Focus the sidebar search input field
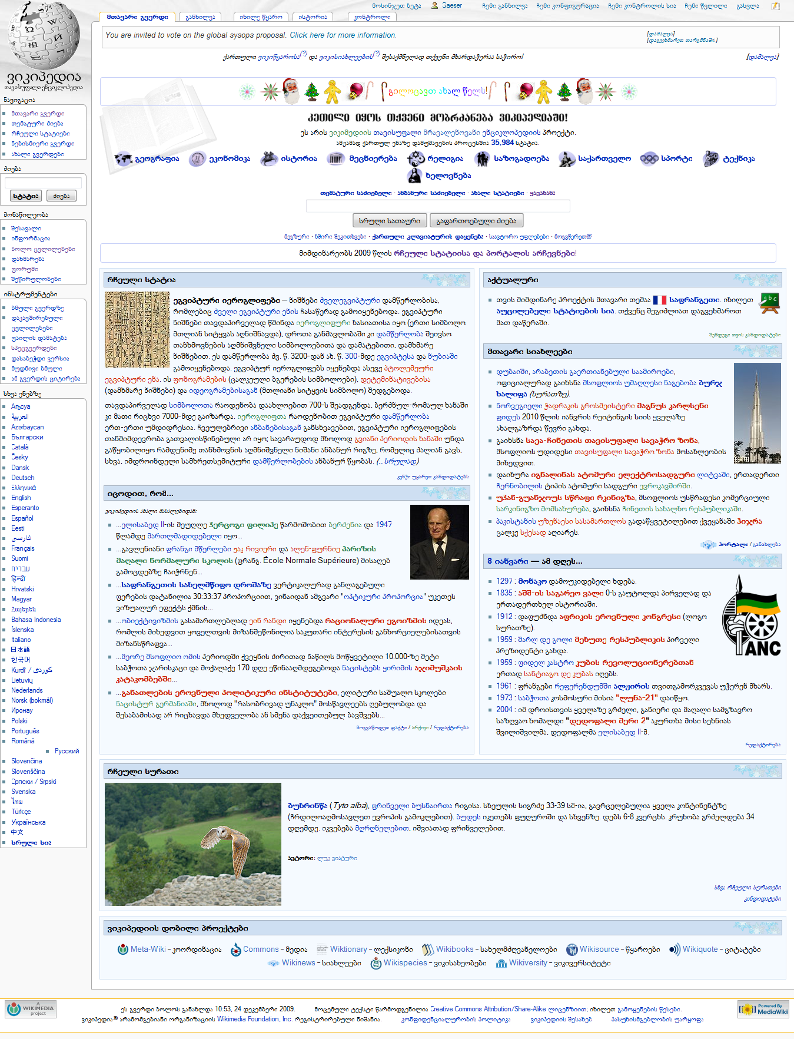Image resolution: width=794 pixels, height=1039 pixels. [43, 183]
